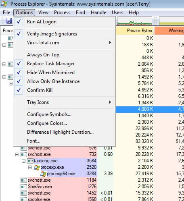Viewport: 184px width, 201px height.
Task: Toggle Verify Image Signatures option
Action: pos(64,34)
